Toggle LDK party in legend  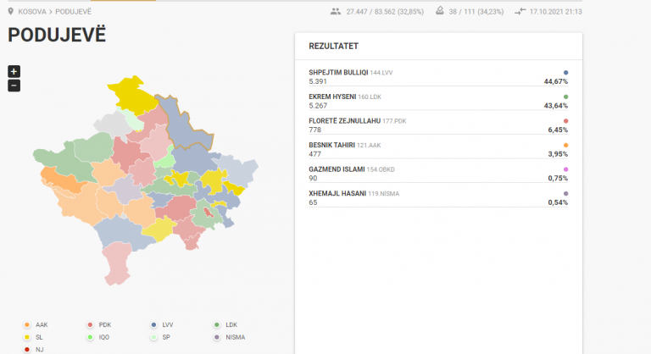point(226,325)
